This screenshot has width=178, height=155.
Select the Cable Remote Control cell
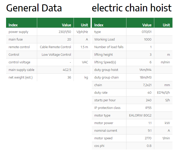click(55, 47)
